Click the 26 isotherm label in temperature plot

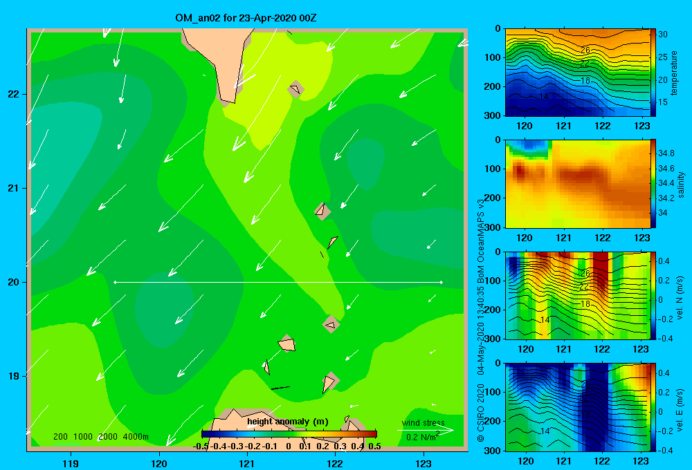point(585,50)
